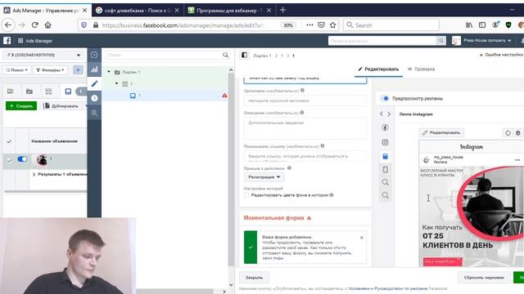The image size is (524, 294).
Task: Choose the mobile device preview icon
Action: coord(385,170)
